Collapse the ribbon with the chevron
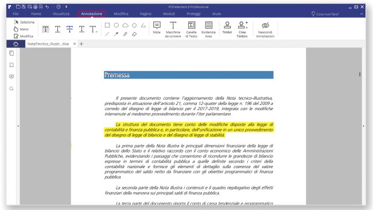 [x=362, y=14]
